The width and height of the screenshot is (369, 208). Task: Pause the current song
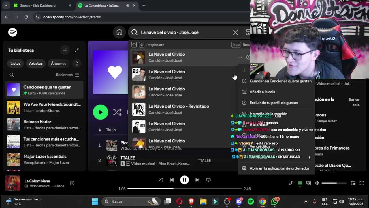coord(184,180)
